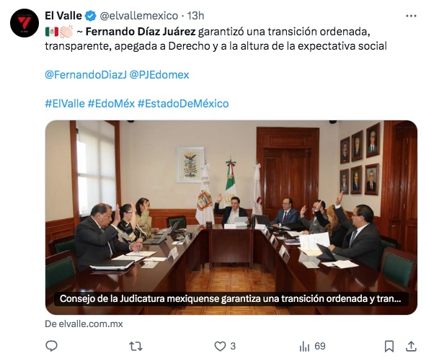Follow the #ElValle hashtag
426x361 pixels.
click(65, 104)
